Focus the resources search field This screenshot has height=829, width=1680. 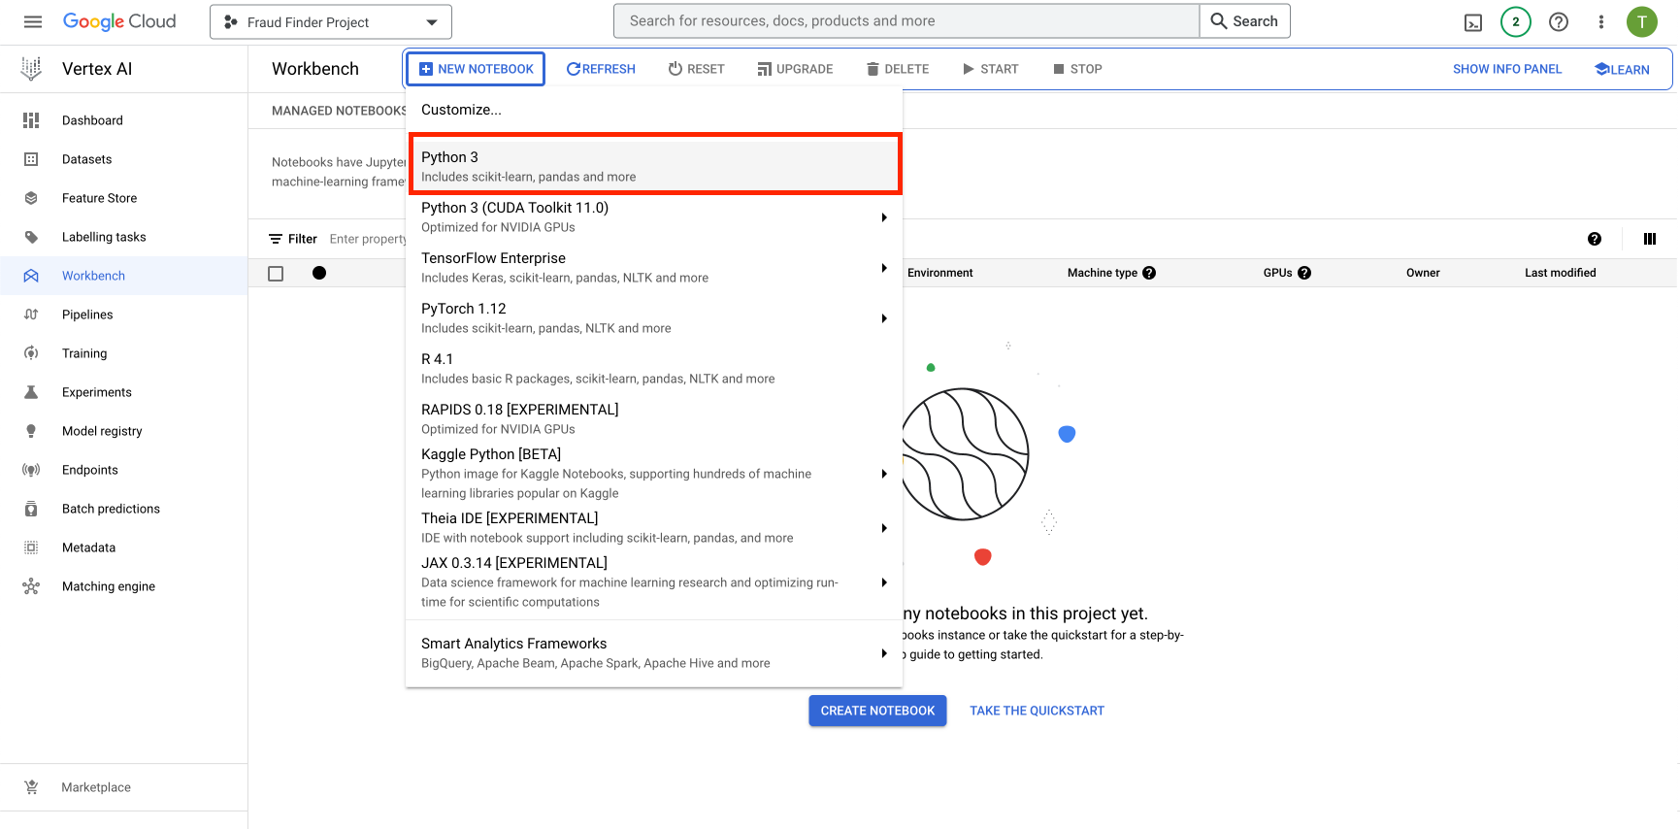coord(906,21)
